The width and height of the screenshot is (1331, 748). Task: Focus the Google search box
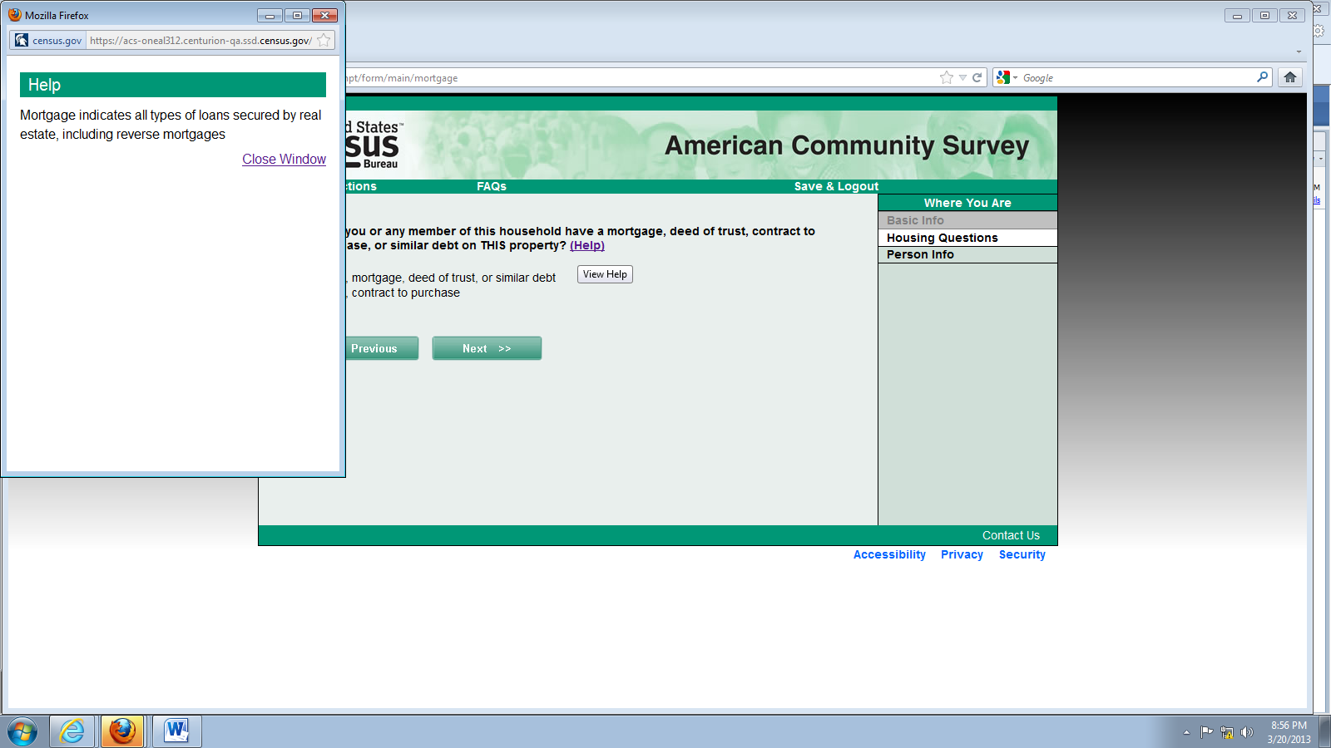coord(1137,77)
